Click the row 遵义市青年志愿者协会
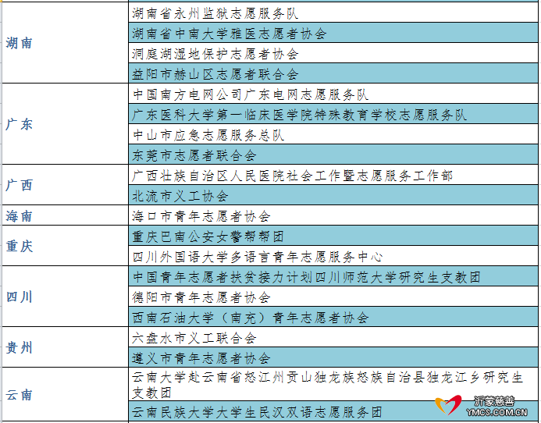Screen dimensions: 541x423 point(333,357)
